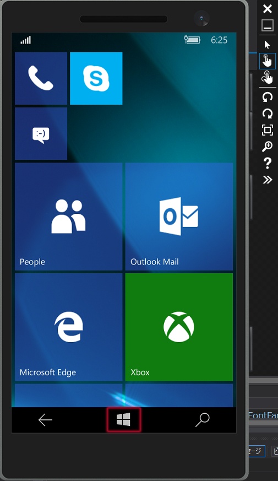Click the 6:25 clock text
This screenshot has height=481, width=278.
pos(219,40)
